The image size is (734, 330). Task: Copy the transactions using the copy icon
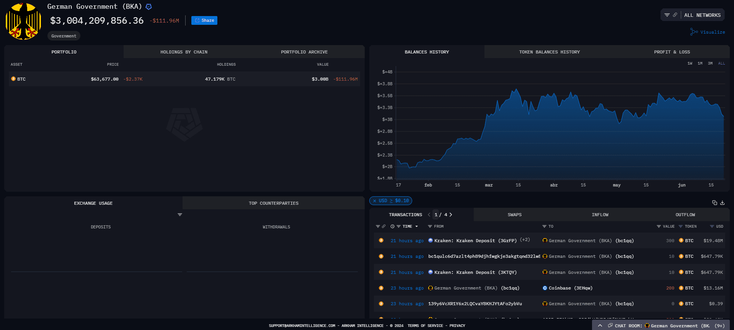pos(714,202)
